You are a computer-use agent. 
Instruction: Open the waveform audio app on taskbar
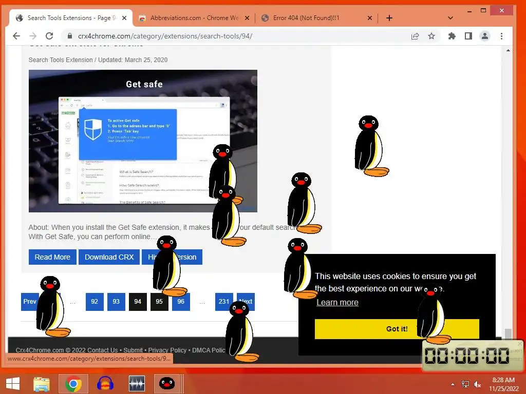137,384
